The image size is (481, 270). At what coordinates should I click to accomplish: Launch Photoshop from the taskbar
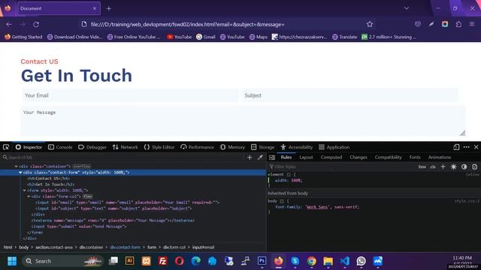(x=262, y=261)
